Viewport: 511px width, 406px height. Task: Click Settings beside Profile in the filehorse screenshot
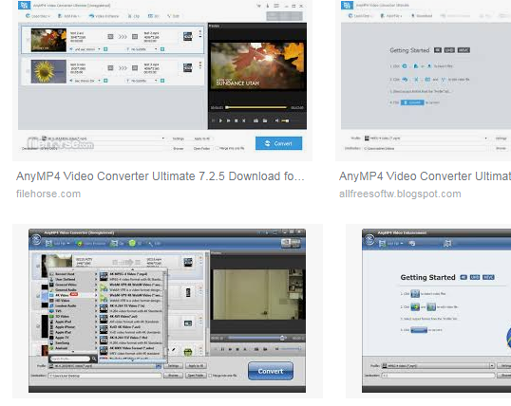[179, 138]
